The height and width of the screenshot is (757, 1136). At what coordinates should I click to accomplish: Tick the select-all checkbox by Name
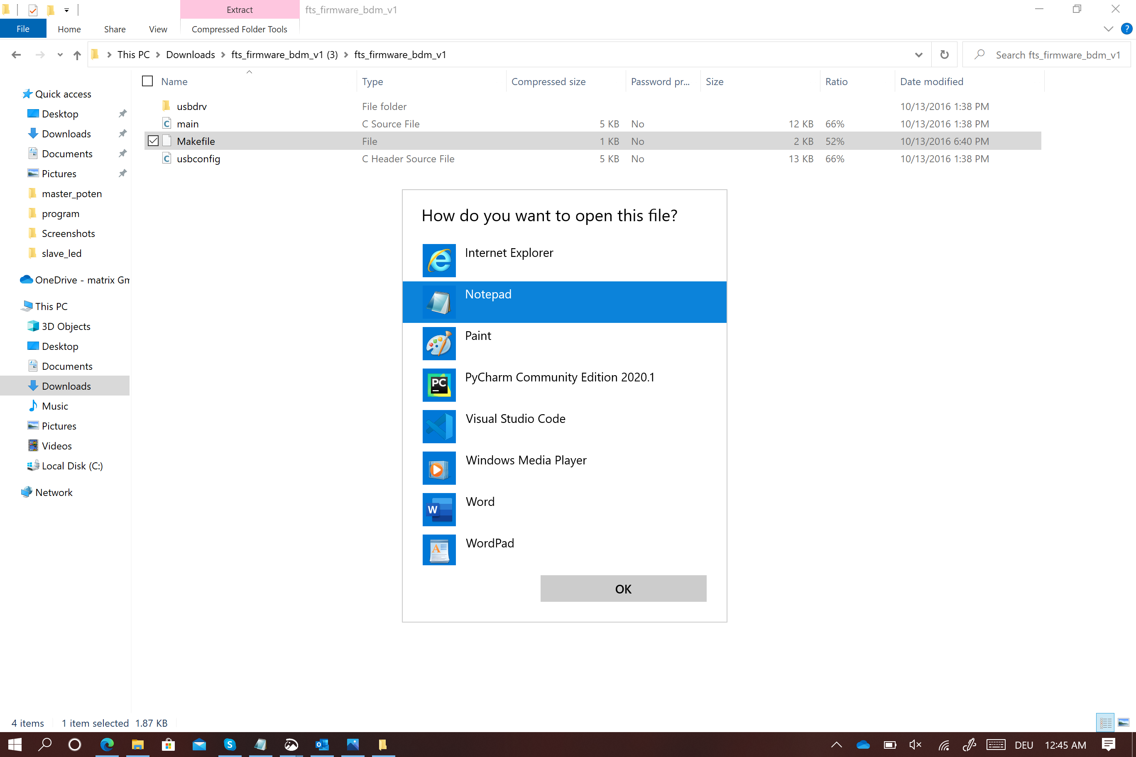(147, 81)
